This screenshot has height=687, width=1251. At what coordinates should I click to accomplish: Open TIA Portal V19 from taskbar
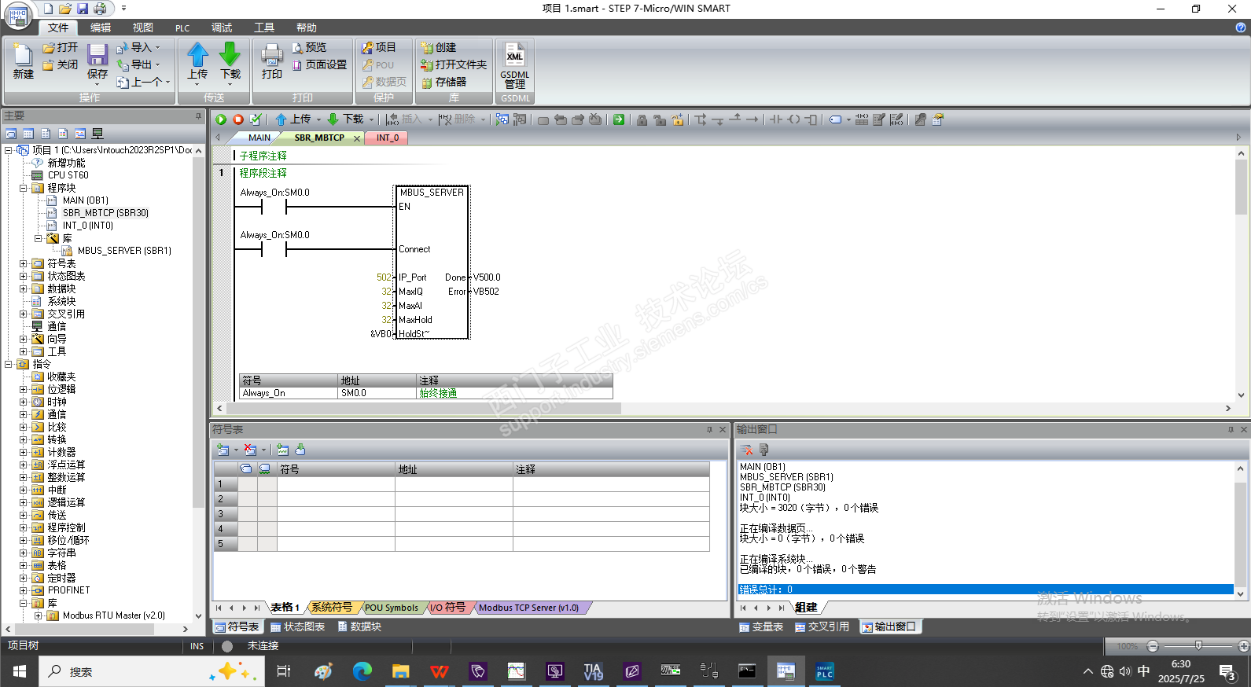tap(593, 671)
